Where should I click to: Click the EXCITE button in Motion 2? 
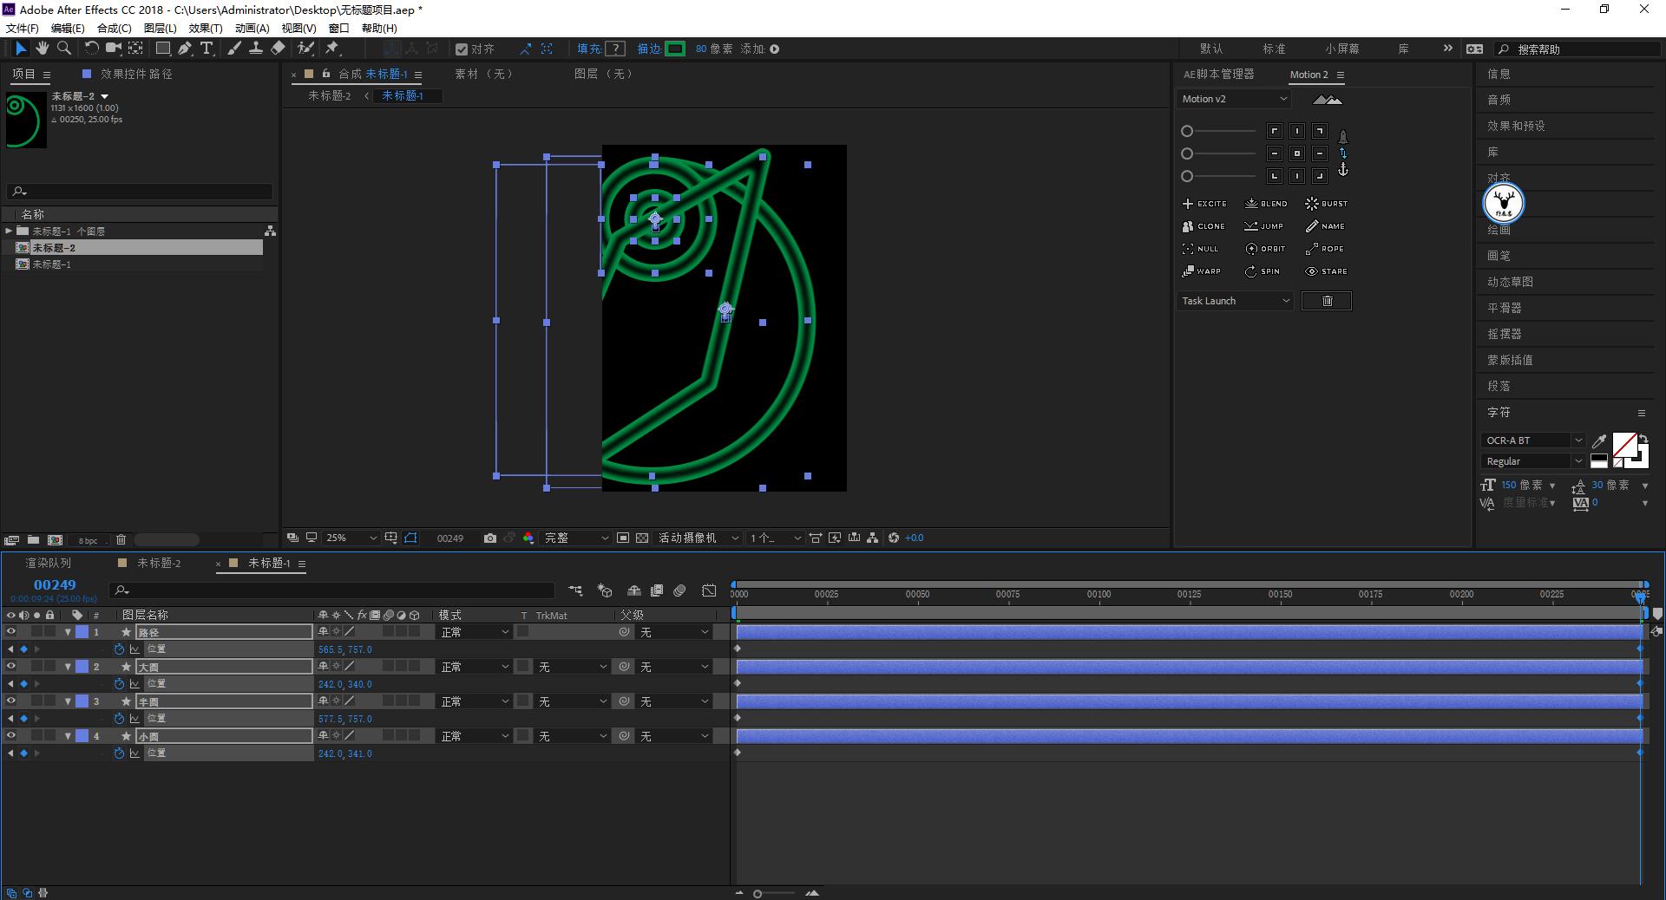point(1204,204)
